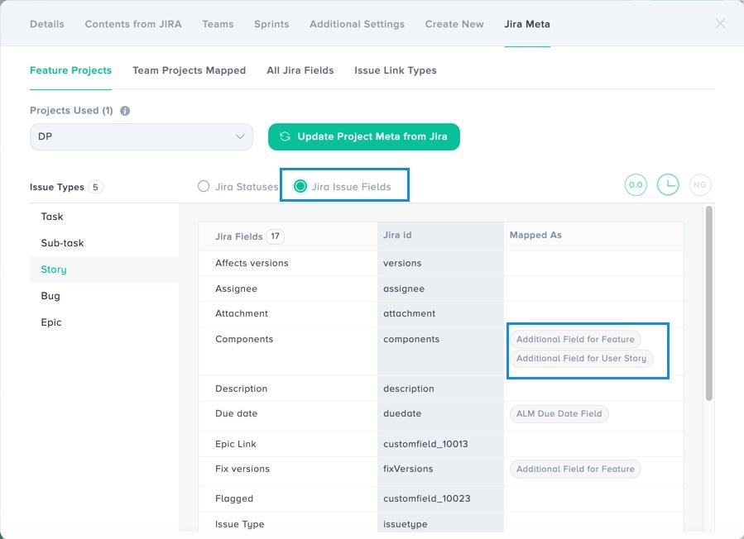This screenshot has height=539, width=744.
Task: Select the Sub-task issue type
Action: [x=62, y=243]
